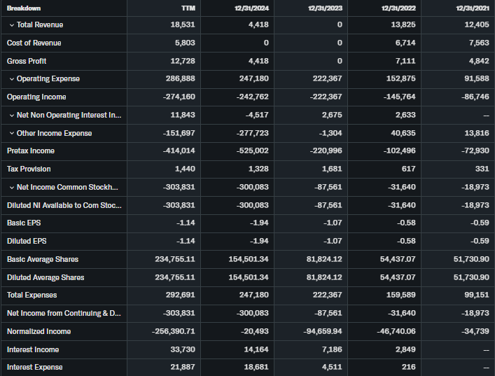Click the Total Expenses row label
495x376 pixels.
32,295
